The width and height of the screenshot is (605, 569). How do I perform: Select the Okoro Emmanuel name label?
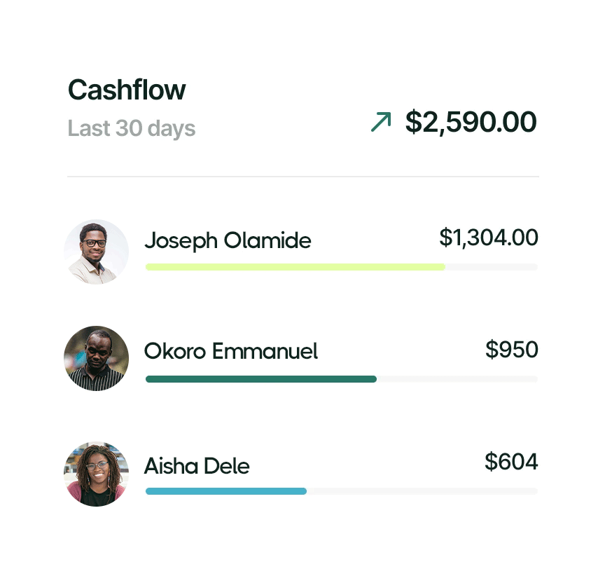231,351
